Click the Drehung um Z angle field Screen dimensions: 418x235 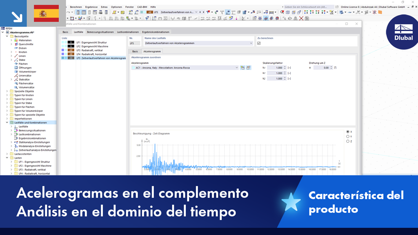tap(322, 68)
